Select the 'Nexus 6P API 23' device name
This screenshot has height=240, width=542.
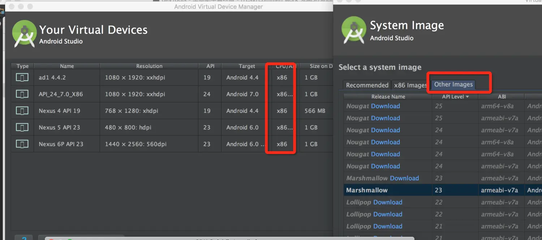click(x=61, y=144)
